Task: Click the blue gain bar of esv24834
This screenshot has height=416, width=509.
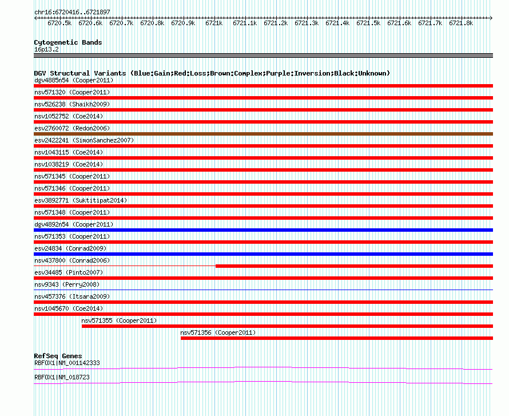Action: click(263, 254)
